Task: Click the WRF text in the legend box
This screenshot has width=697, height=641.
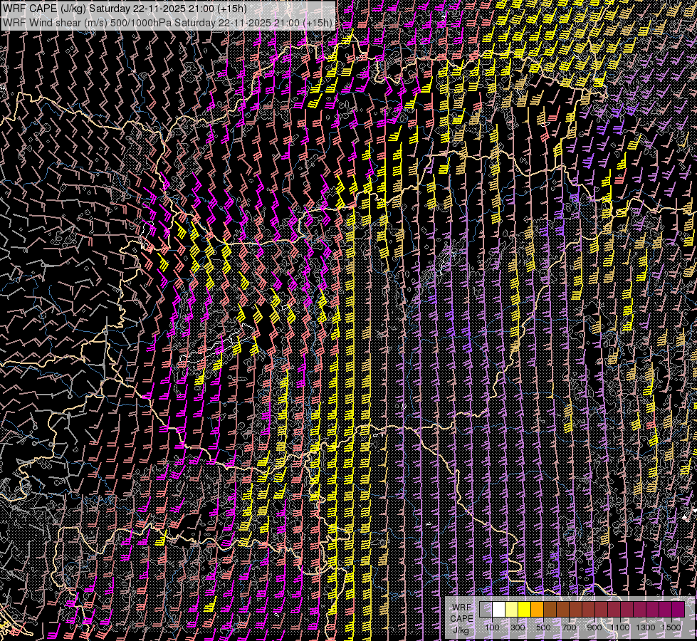Action: 461,607
